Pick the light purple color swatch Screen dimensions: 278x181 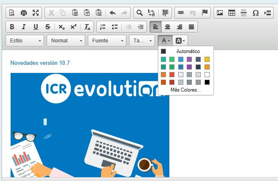(189, 59)
